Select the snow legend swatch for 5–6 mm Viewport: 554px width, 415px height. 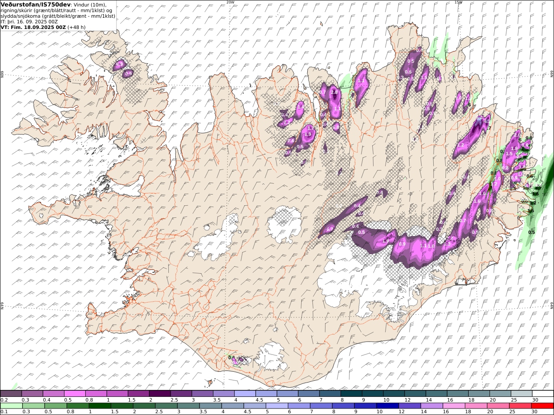(287, 393)
